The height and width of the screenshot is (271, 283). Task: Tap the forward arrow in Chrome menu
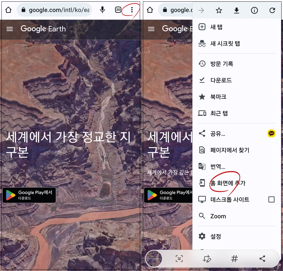[x=201, y=10]
